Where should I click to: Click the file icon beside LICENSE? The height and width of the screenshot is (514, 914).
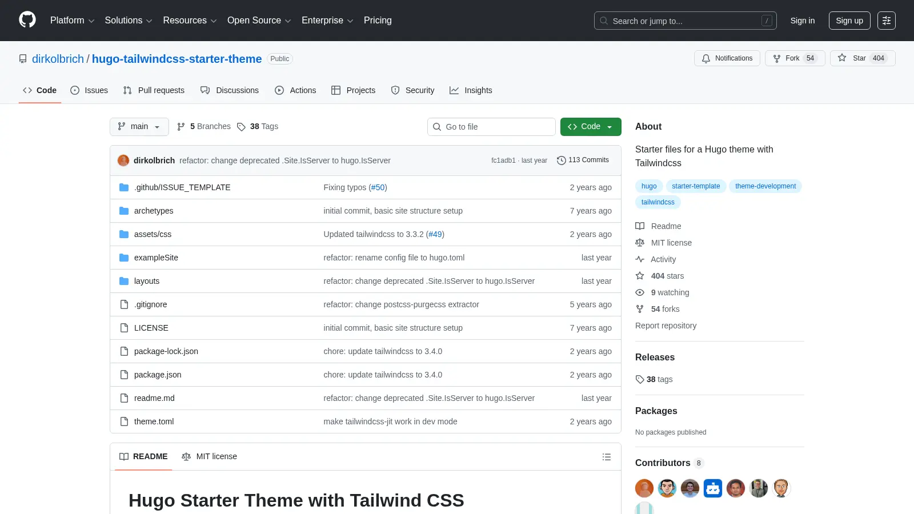point(124,328)
